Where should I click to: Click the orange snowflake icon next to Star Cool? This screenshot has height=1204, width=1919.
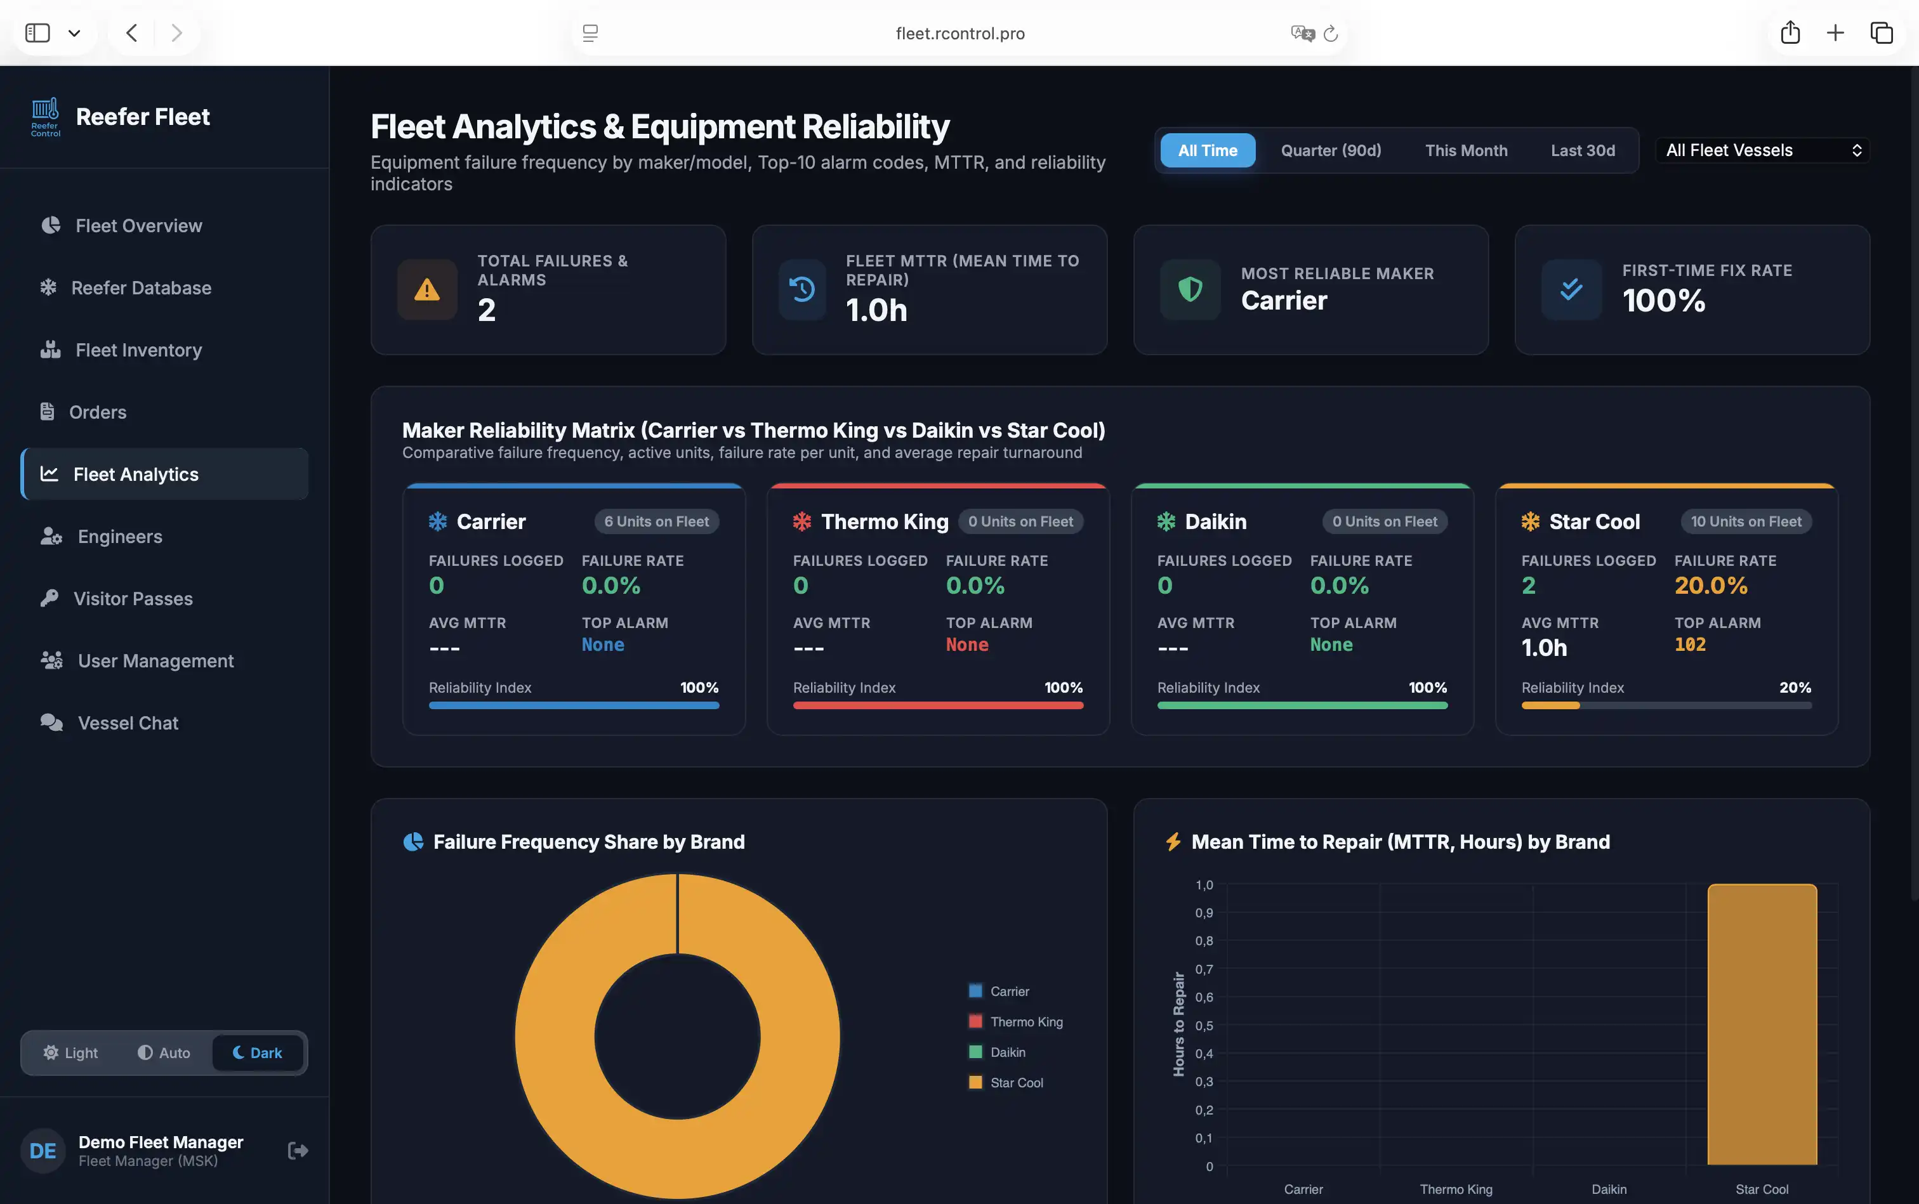point(1530,521)
